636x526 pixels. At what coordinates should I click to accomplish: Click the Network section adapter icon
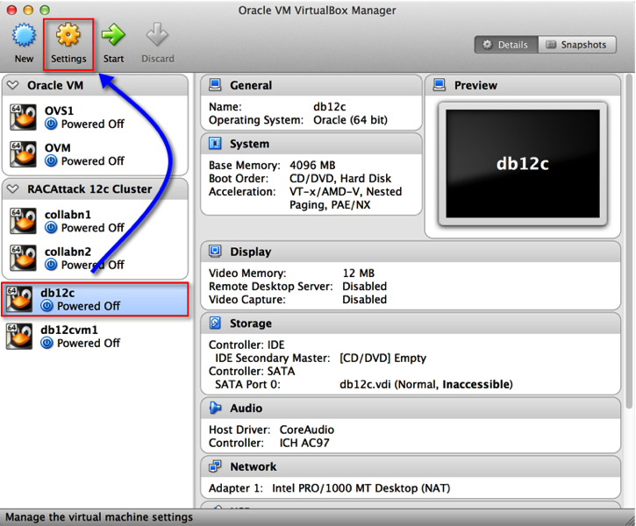point(215,466)
